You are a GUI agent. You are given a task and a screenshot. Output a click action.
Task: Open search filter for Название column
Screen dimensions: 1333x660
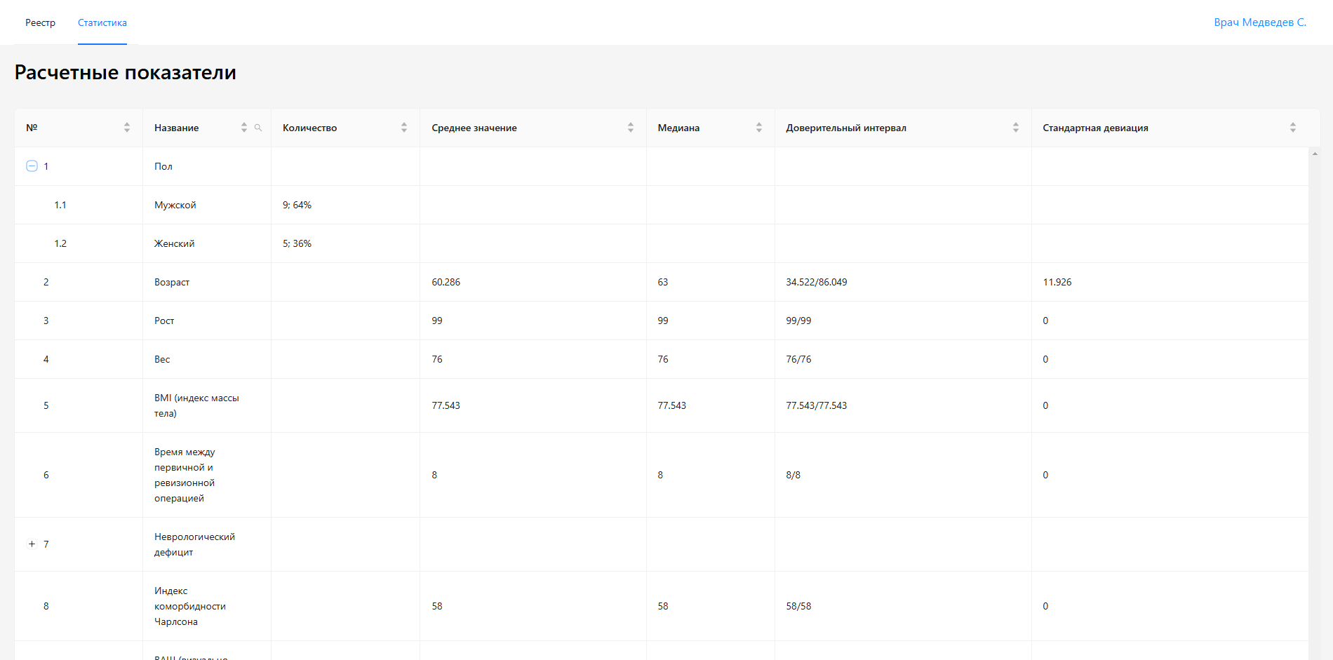click(x=258, y=128)
